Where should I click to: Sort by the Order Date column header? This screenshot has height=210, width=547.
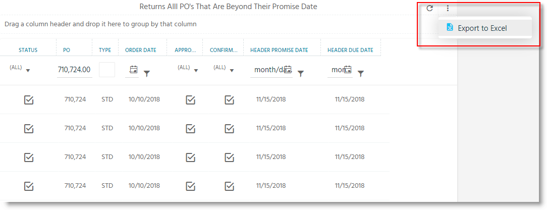point(141,50)
